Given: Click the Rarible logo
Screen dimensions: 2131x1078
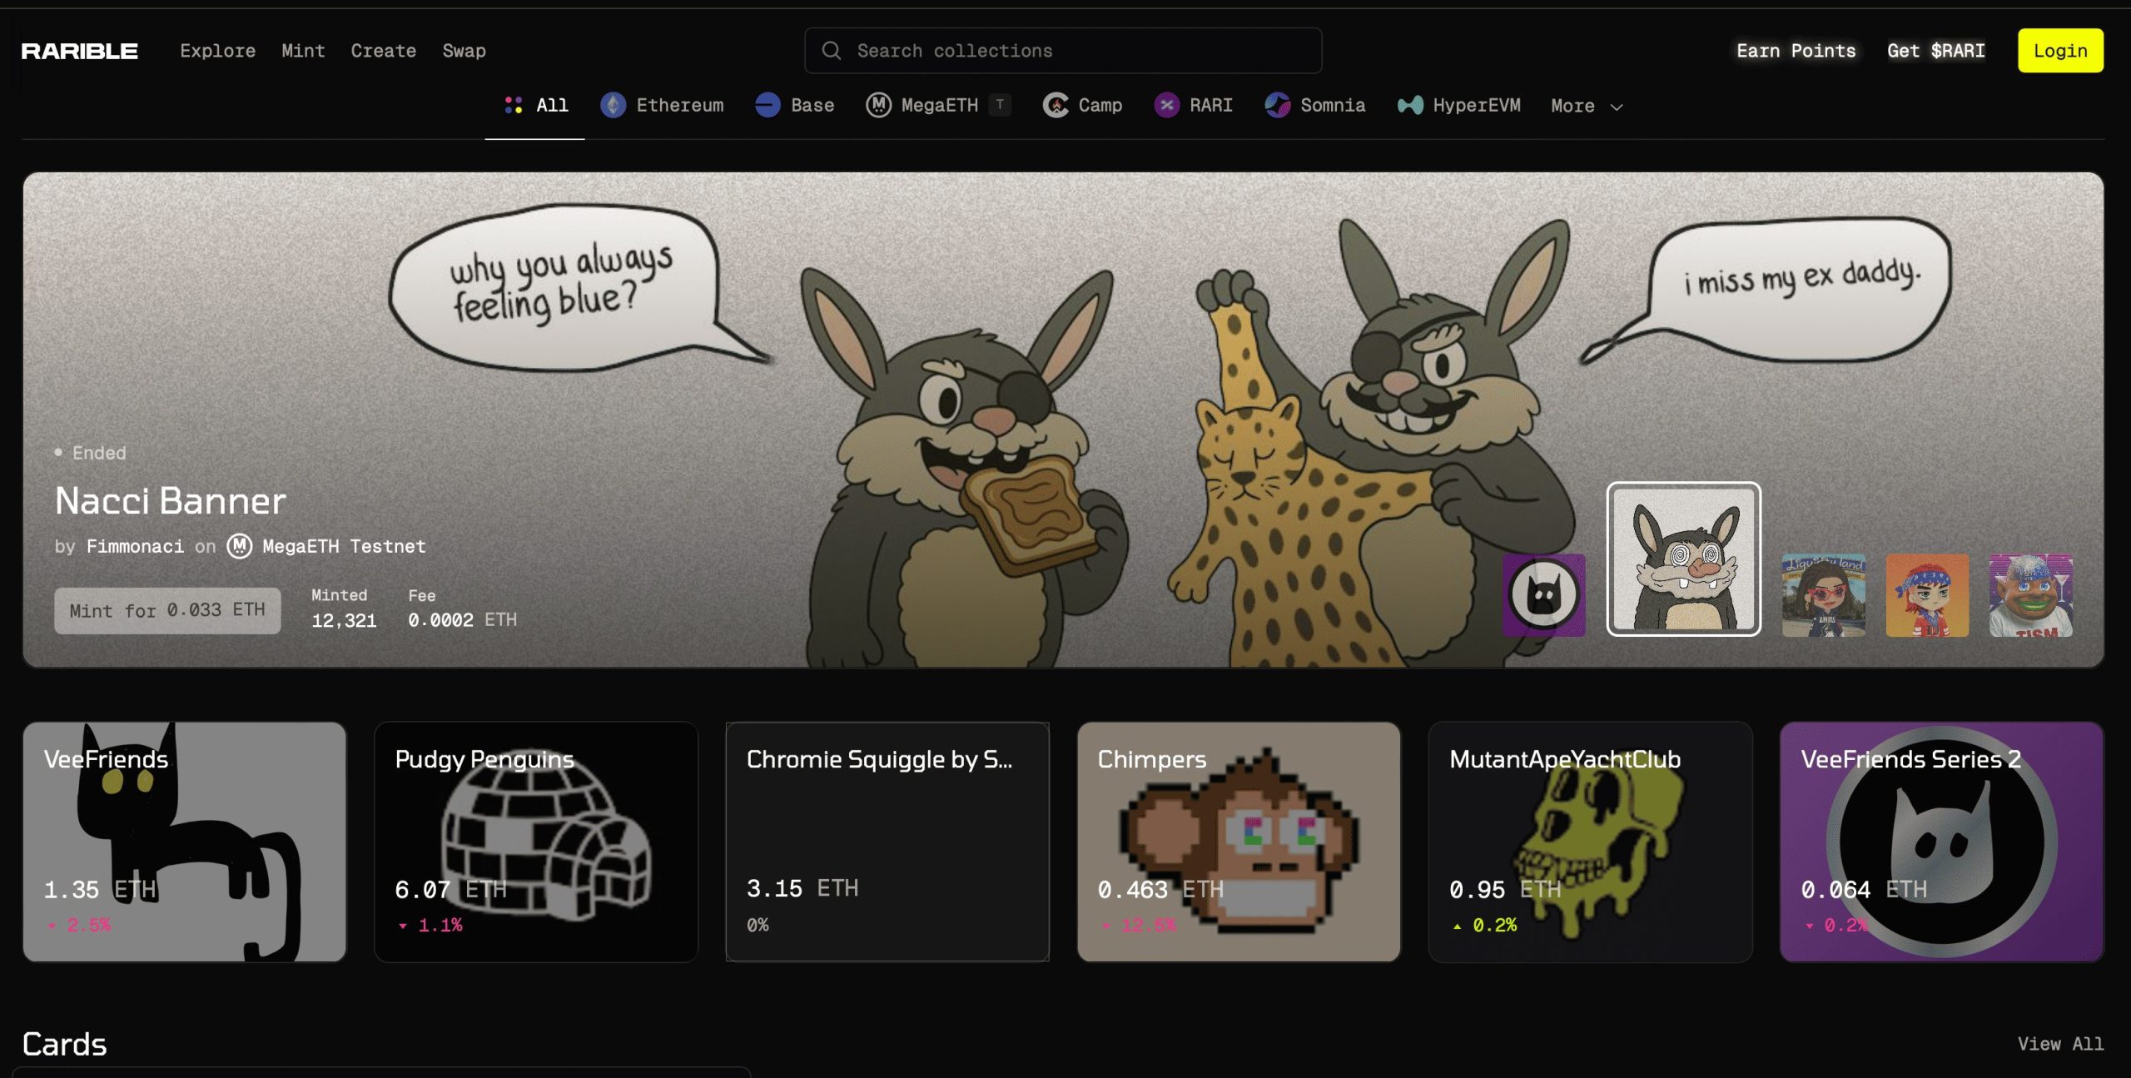Looking at the screenshot, I should [x=80, y=51].
